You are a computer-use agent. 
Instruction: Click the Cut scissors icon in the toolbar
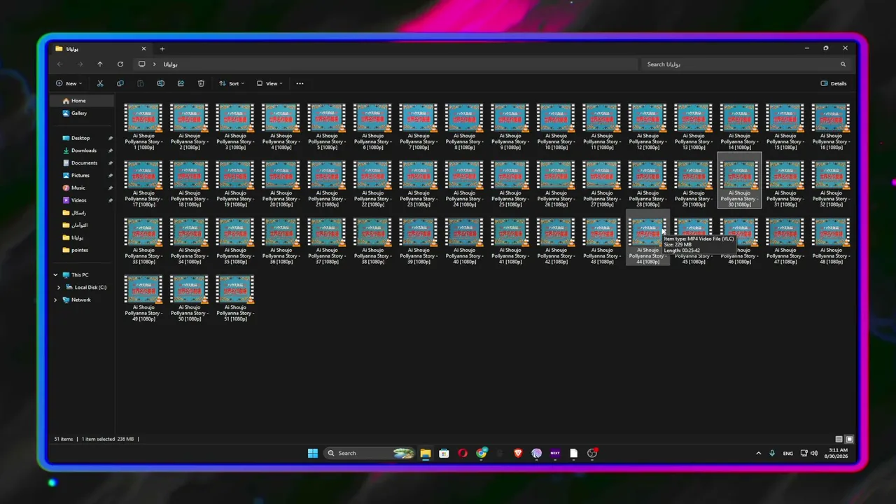(x=100, y=83)
